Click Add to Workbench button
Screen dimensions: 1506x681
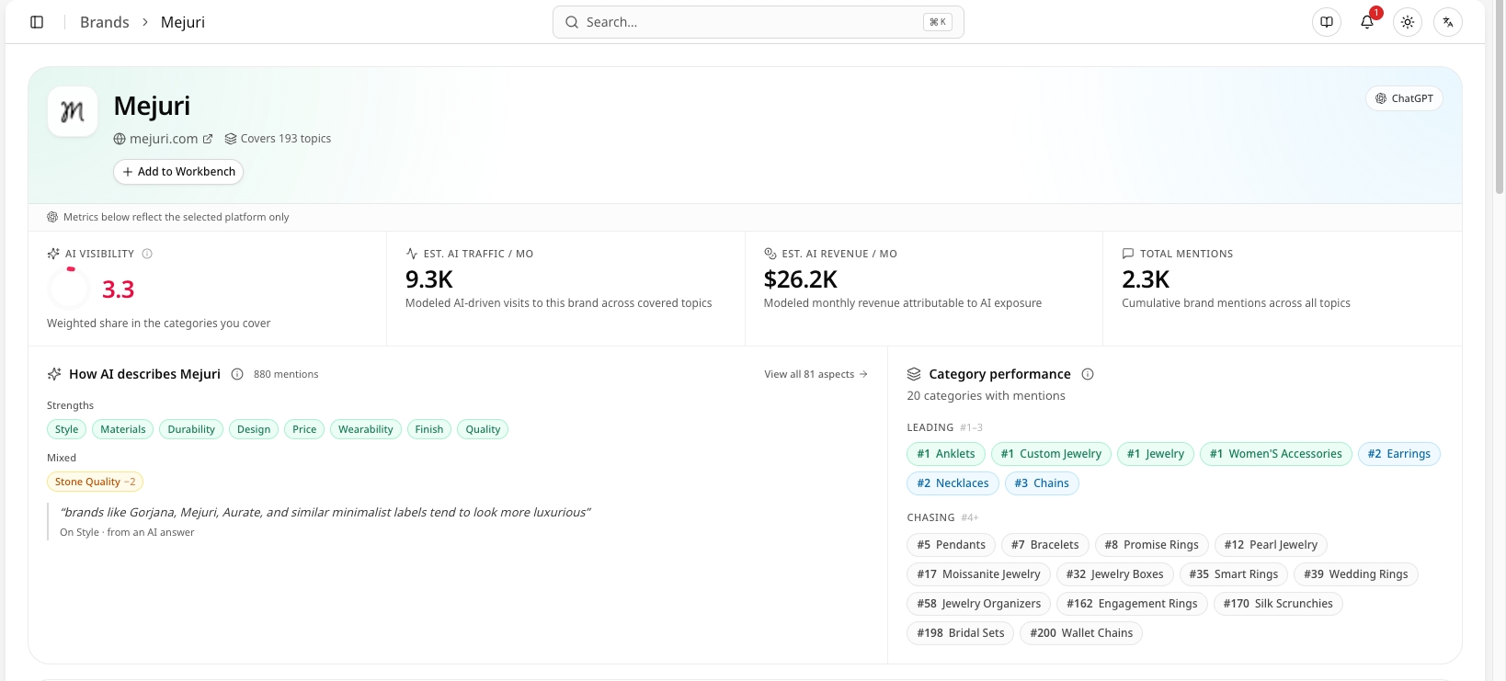[x=178, y=172]
